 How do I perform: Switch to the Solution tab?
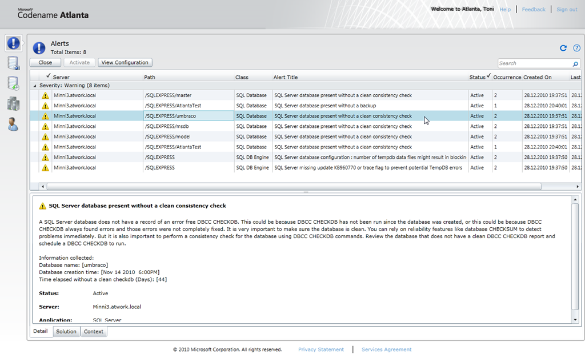click(66, 332)
